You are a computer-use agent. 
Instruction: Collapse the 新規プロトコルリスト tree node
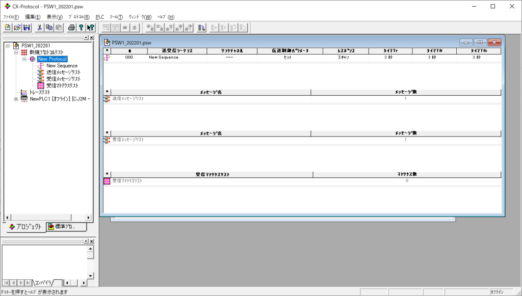click(x=16, y=52)
